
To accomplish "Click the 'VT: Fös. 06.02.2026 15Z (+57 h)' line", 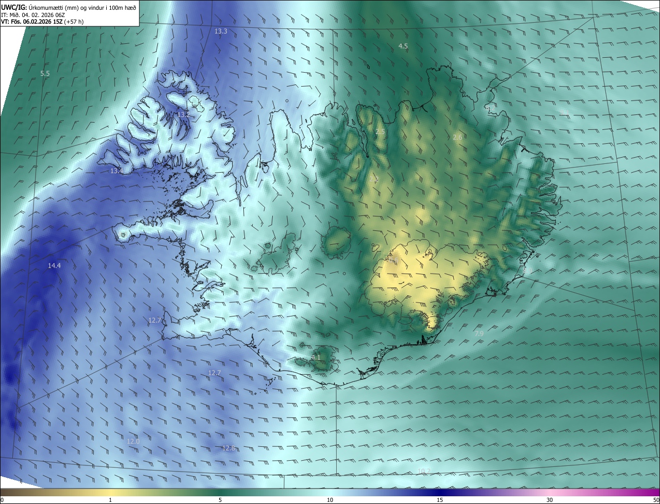I will (43, 22).
